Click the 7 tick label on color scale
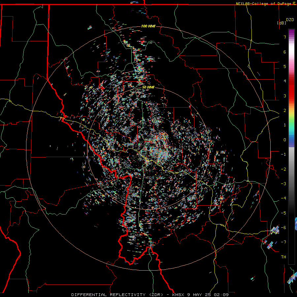 [285, 37]
